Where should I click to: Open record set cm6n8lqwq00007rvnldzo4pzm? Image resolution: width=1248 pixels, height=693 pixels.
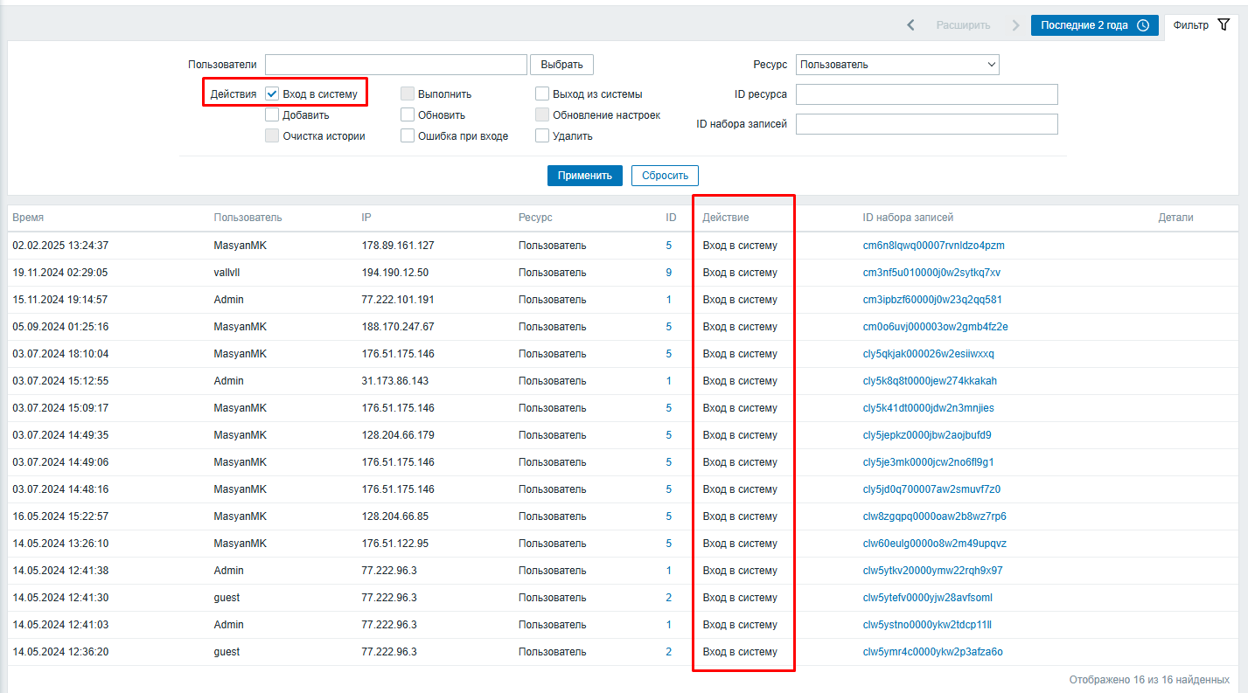[933, 246]
